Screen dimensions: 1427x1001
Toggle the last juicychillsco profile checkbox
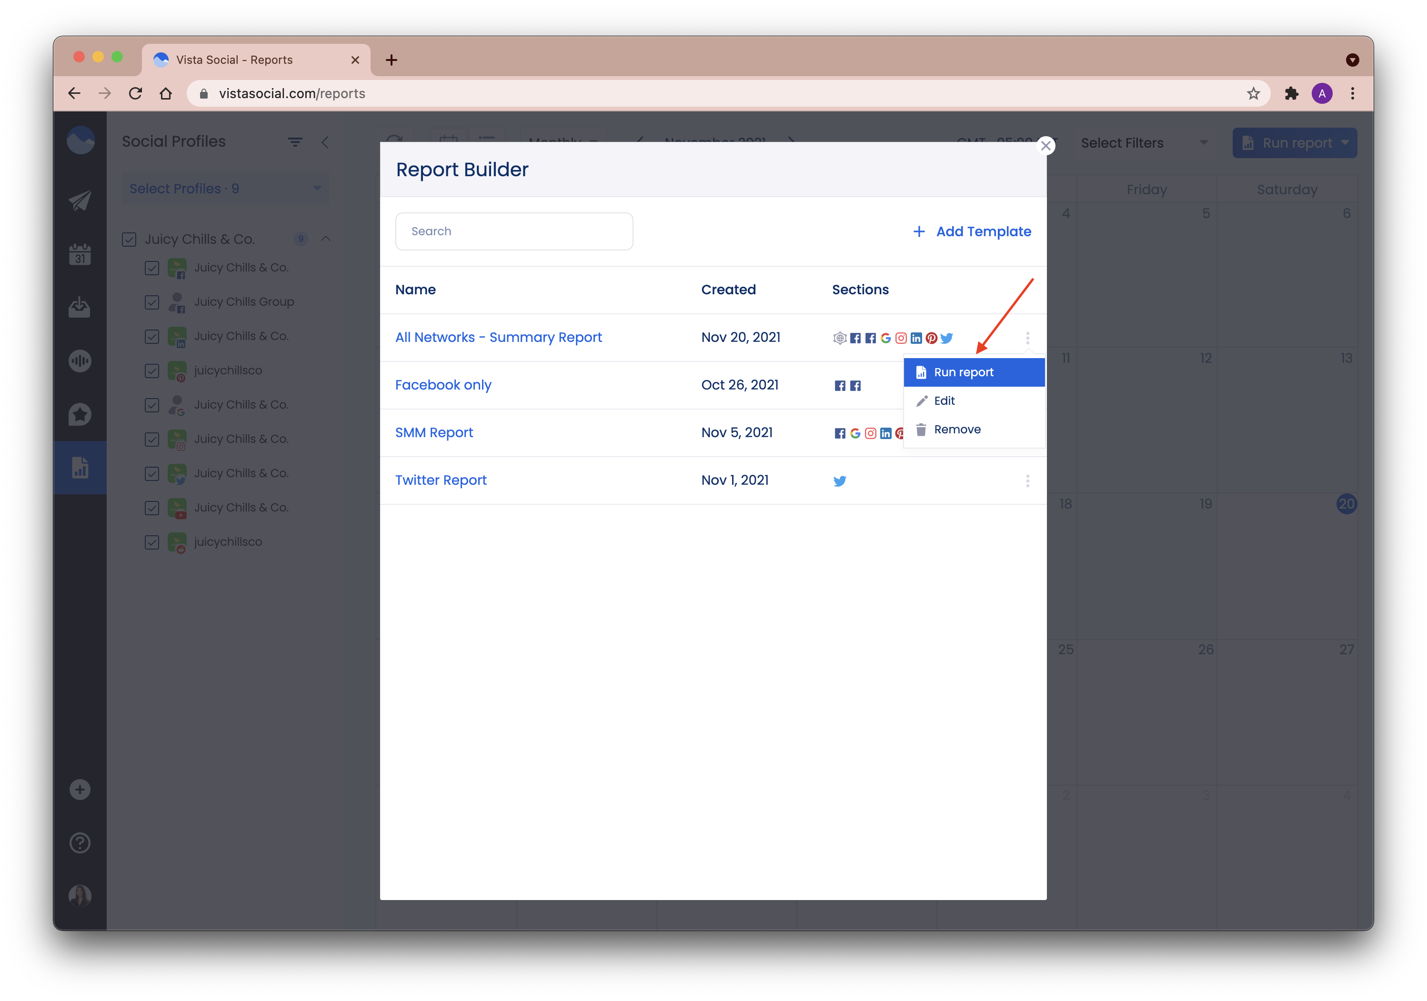click(151, 542)
